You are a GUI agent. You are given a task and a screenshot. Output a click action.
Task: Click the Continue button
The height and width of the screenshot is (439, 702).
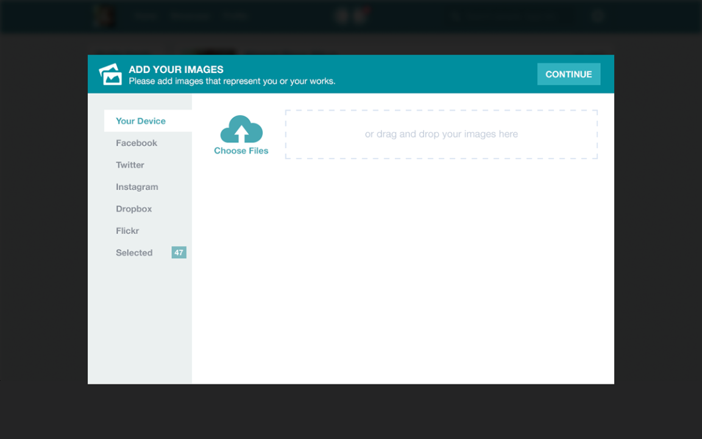click(569, 74)
